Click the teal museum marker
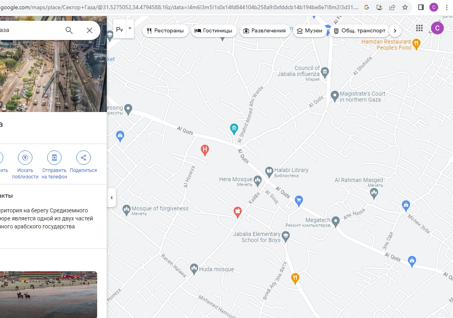 tap(234, 129)
